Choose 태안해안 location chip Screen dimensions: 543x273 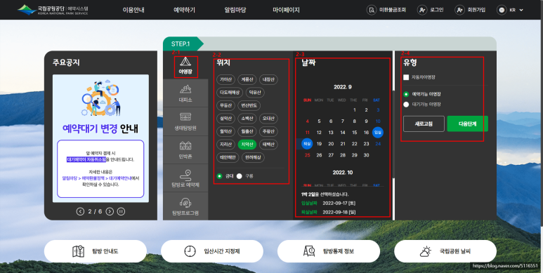tap(228, 157)
